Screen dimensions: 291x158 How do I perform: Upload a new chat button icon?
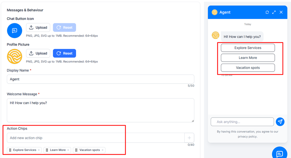click(38, 28)
